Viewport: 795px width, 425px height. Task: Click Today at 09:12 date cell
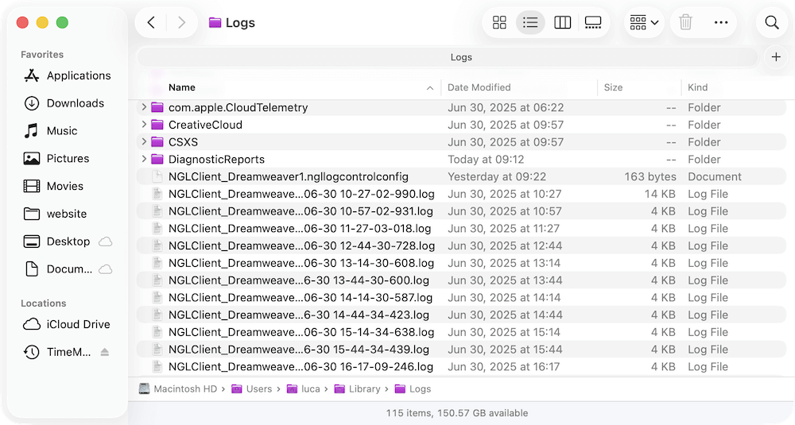(486, 159)
